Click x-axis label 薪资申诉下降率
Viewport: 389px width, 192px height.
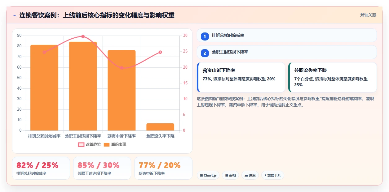pos(122,136)
